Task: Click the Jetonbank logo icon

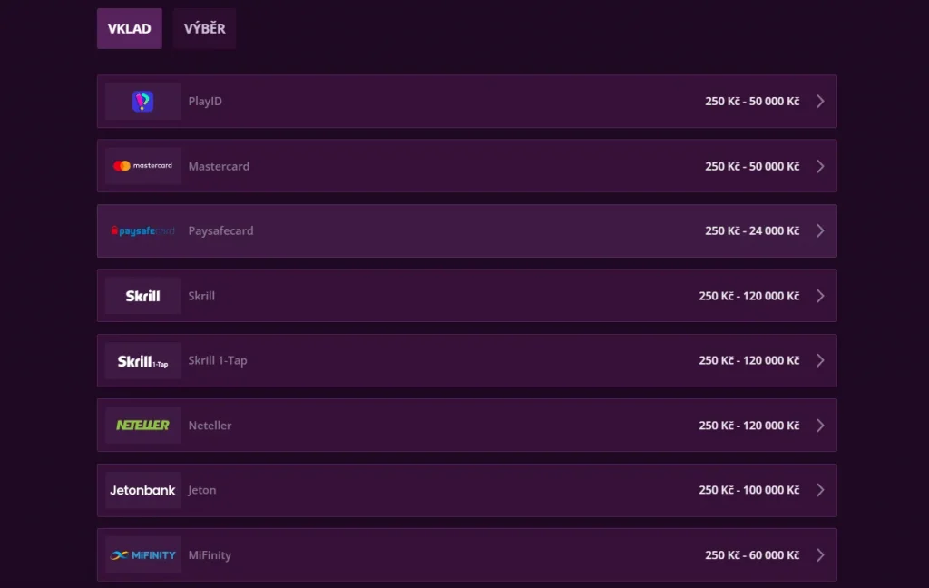Action: point(142,490)
